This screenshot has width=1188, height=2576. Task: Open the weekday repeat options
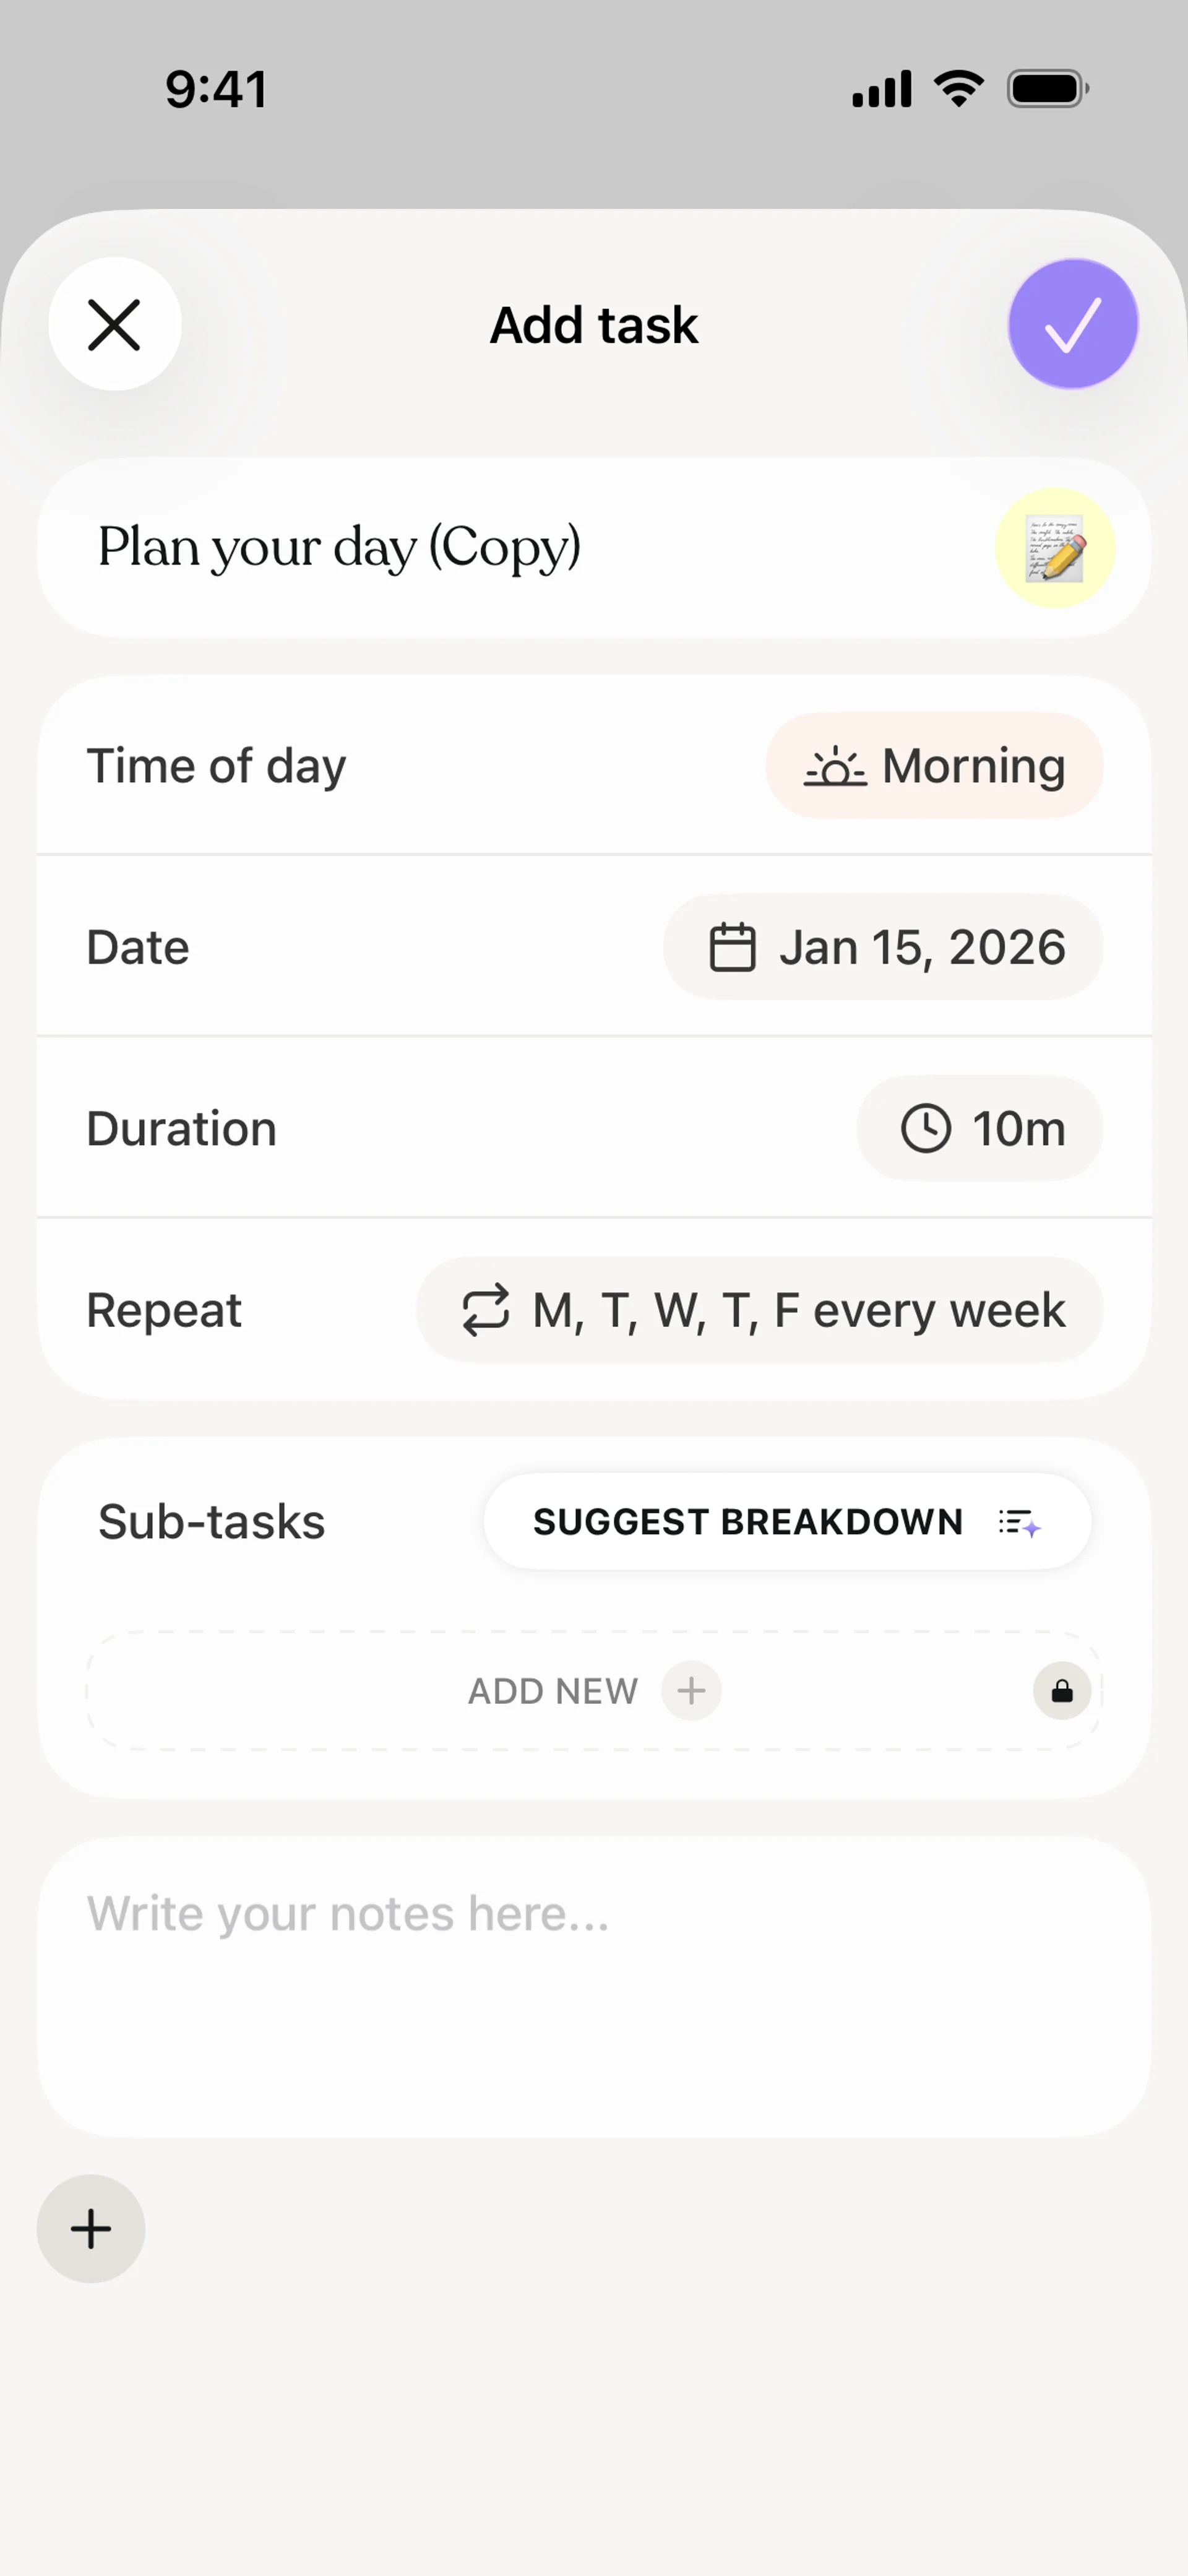tap(759, 1310)
